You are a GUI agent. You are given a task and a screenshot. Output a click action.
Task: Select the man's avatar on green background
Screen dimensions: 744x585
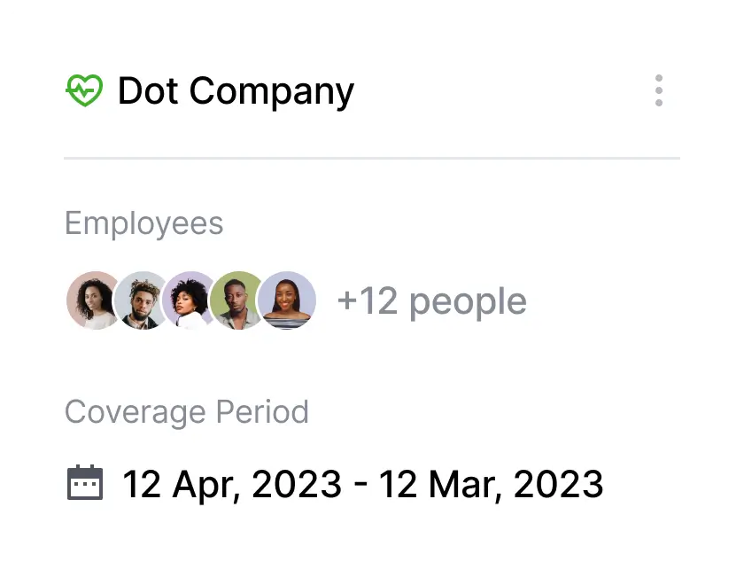pyautogui.click(x=236, y=300)
